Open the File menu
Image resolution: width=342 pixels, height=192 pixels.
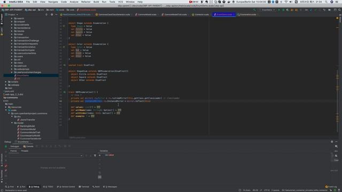pos(28,2)
